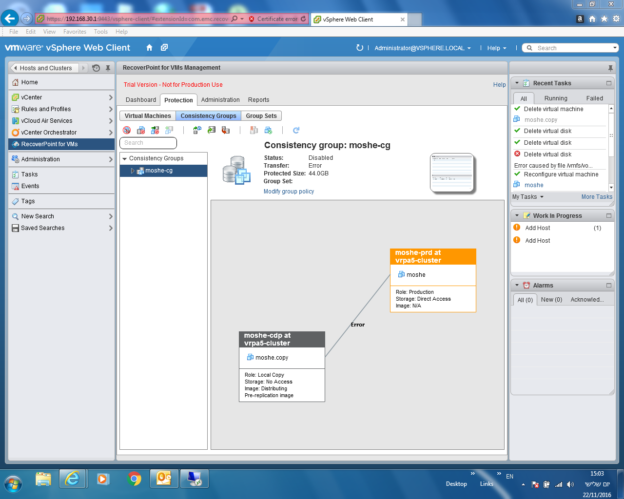Collapse the Consistency Groups tree root
The width and height of the screenshot is (624, 499).
[125, 159]
